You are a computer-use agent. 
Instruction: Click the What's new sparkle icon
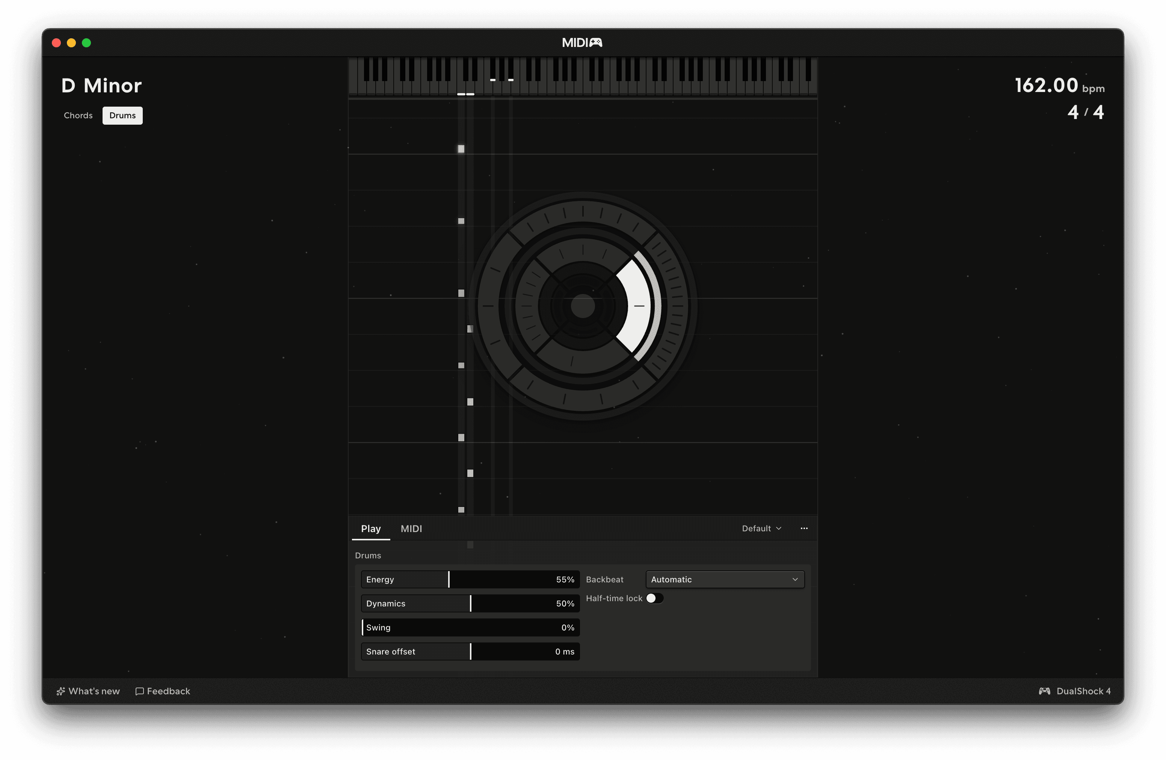pos(61,691)
